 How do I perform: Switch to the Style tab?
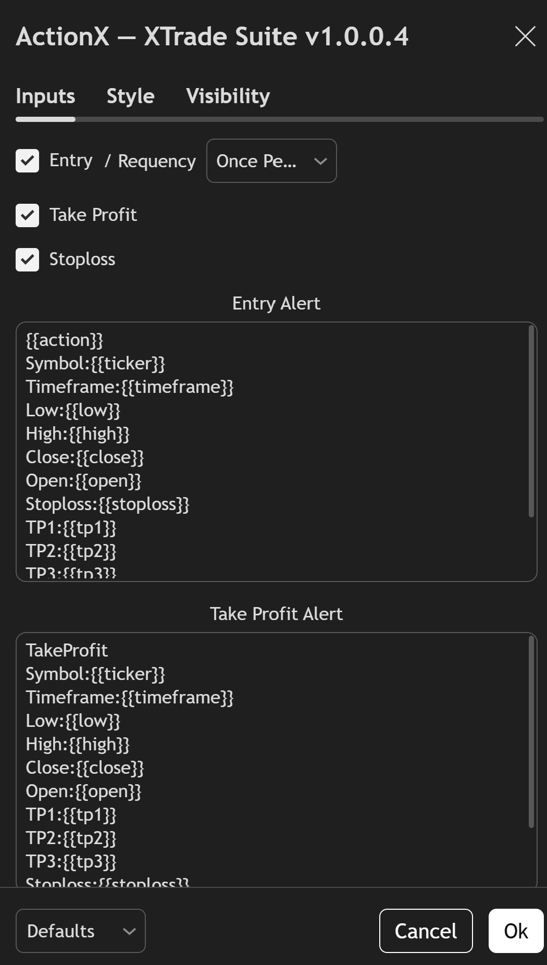click(130, 95)
